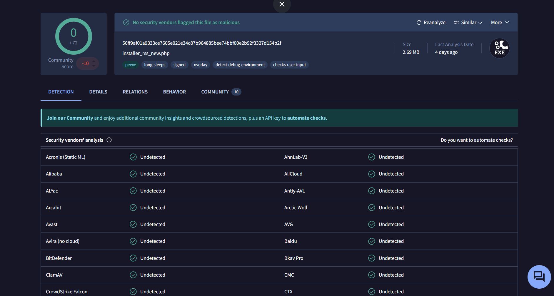This screenshot has width=554, height=296.
Task: Click the file hash text
Action: (x=202, y=43)
